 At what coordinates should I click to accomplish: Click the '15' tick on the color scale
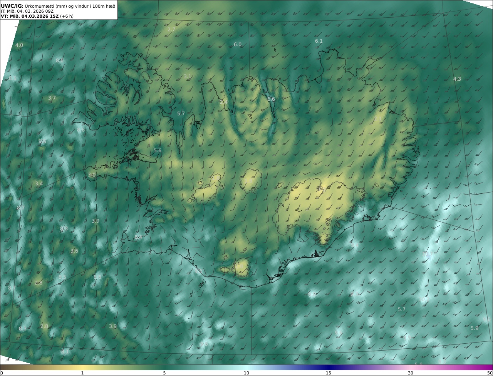(x=329, y=373)
